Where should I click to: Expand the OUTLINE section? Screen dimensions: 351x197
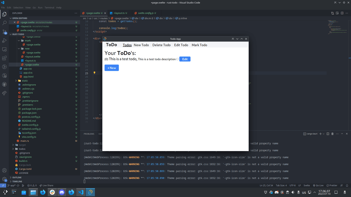pos(17,177)
